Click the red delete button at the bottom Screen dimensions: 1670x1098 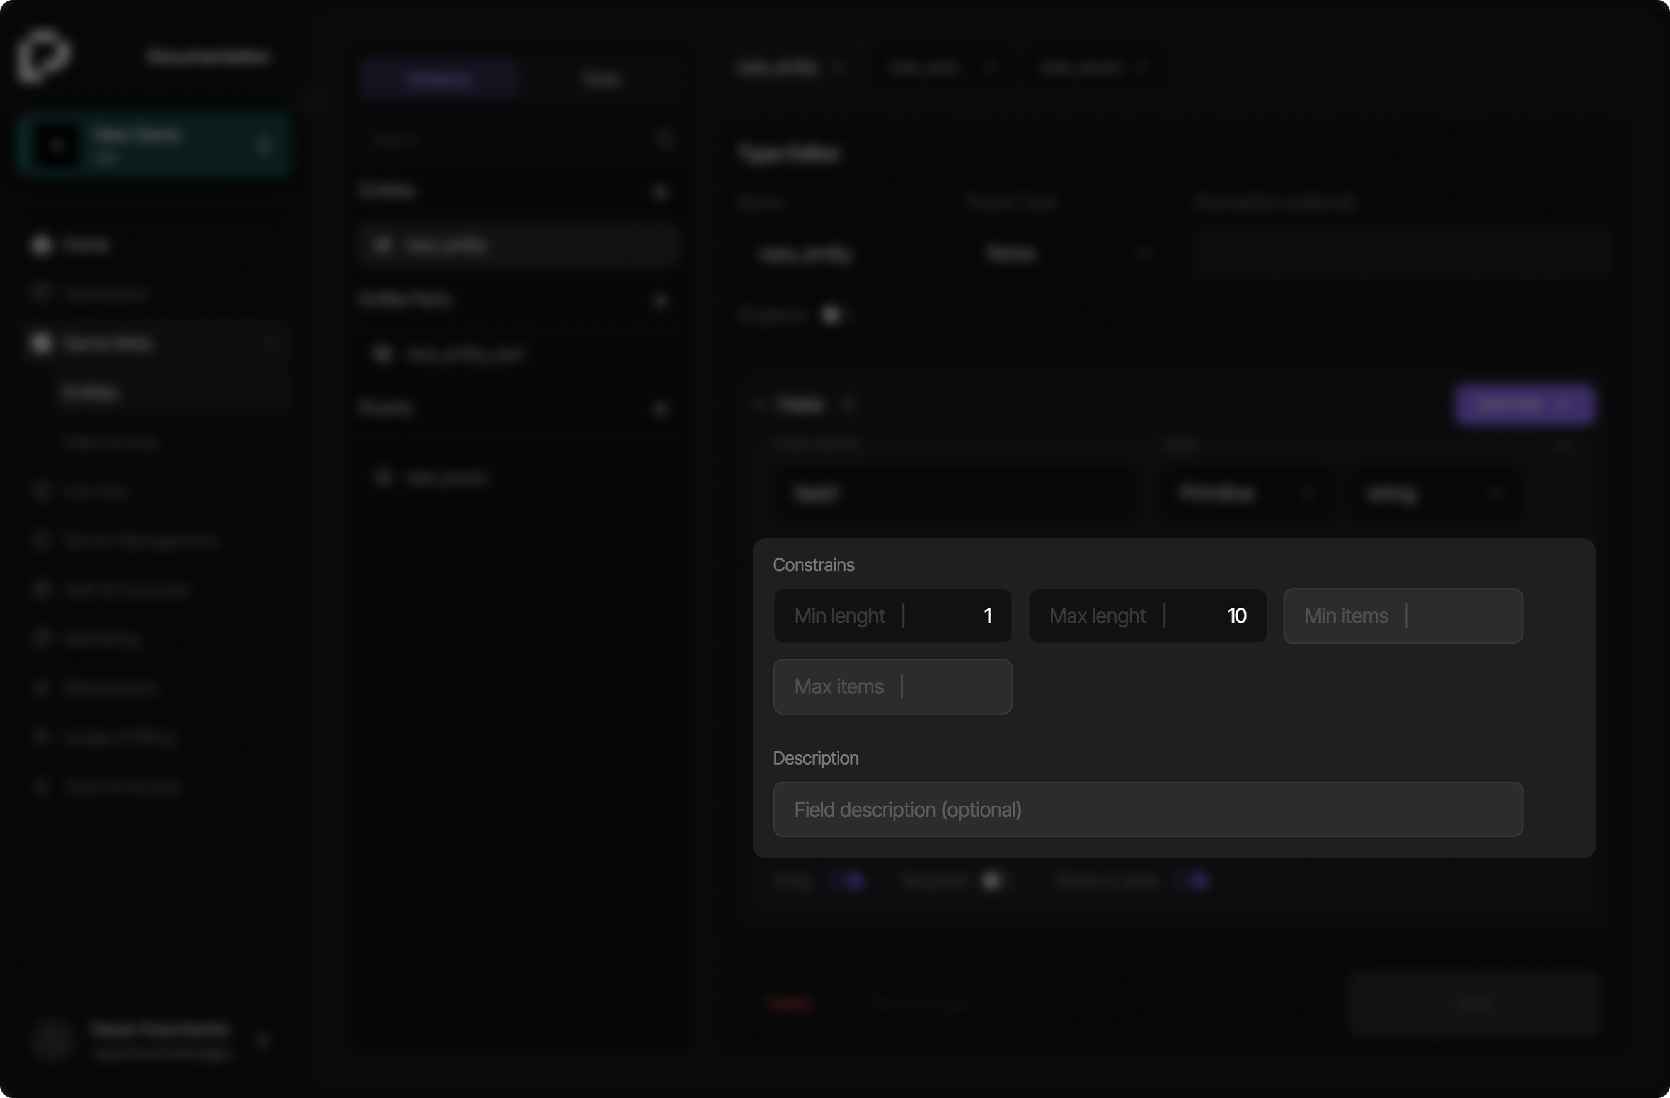(789, 1003)
